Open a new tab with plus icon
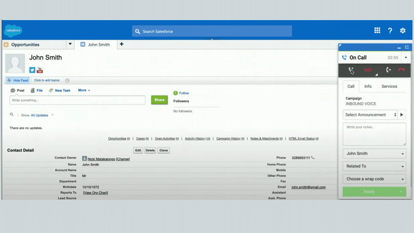414x233 pixels. pyautogui.click(x=122, y=44)
